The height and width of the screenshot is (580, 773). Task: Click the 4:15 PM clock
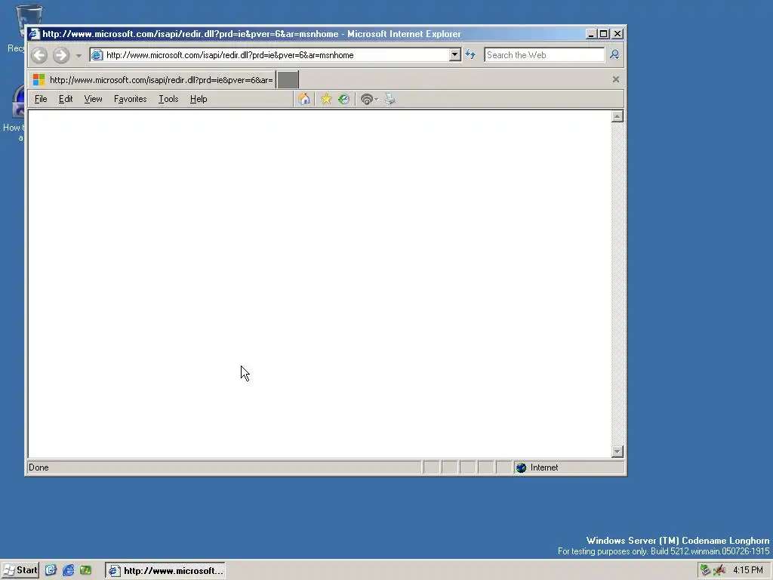pyautogui.click(x=748, y=570)
